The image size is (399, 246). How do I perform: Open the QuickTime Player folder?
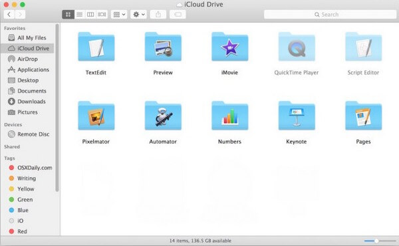pyautogui.click(x=297, y=47)
